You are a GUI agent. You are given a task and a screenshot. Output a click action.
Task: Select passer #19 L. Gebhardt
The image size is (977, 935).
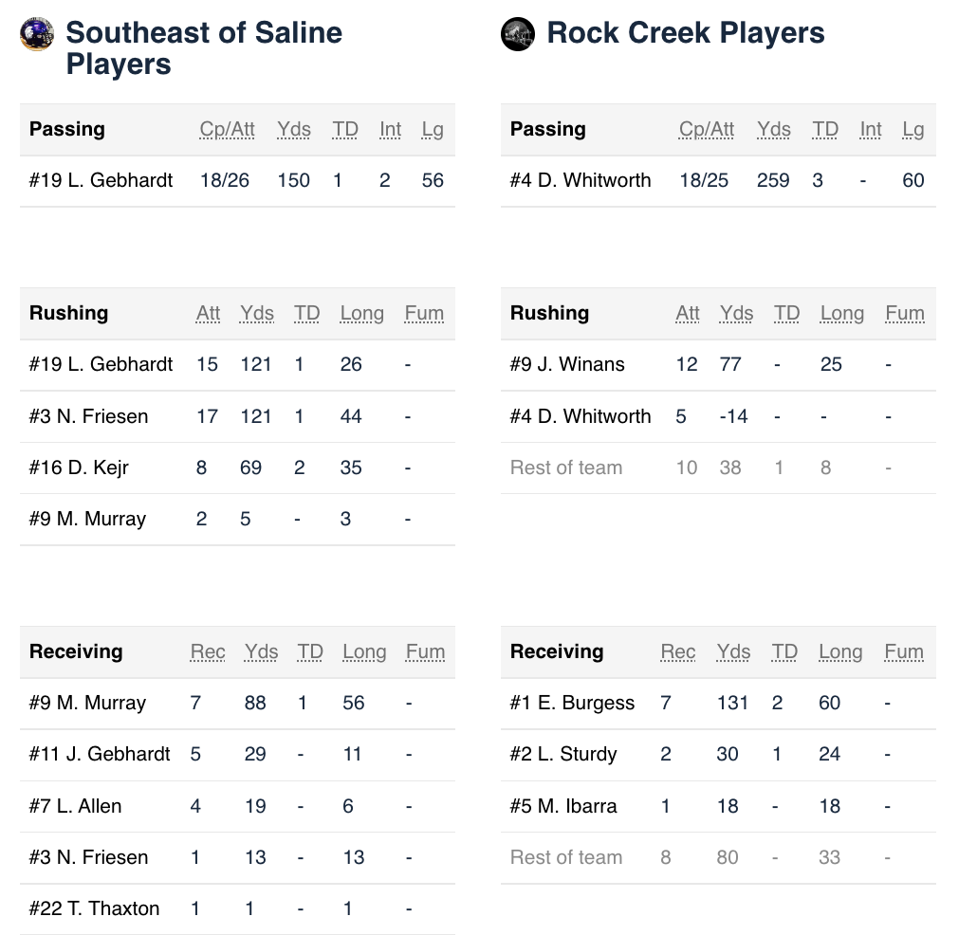[x=101, y=180]
